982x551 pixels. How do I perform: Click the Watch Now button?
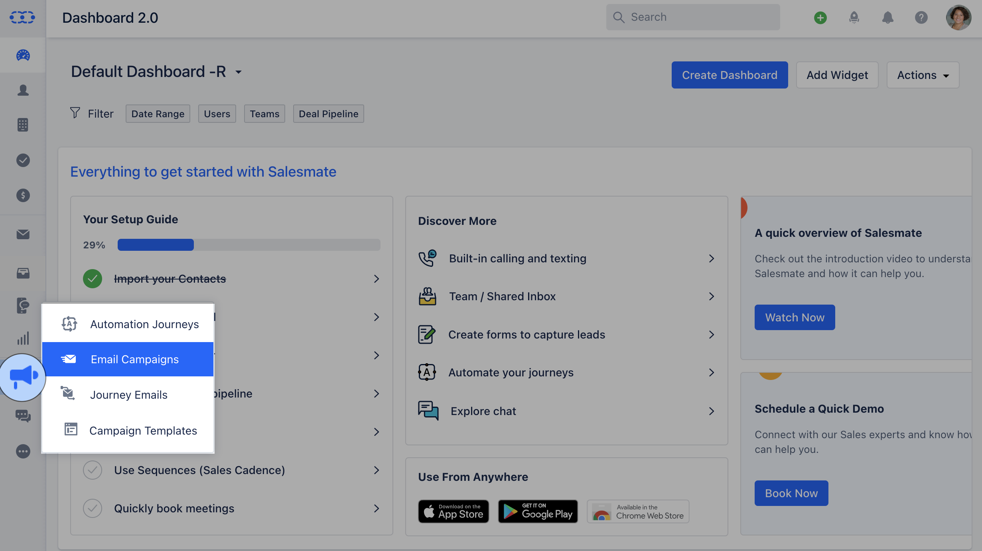(794, 317)
